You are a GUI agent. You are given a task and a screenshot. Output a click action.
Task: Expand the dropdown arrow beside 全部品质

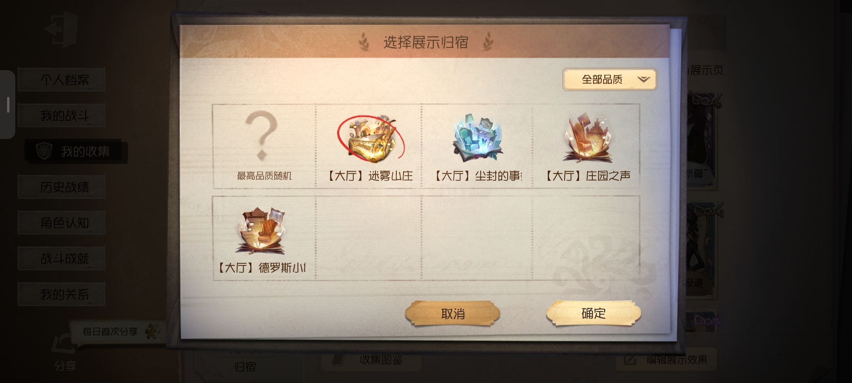(x=643, y=79)
